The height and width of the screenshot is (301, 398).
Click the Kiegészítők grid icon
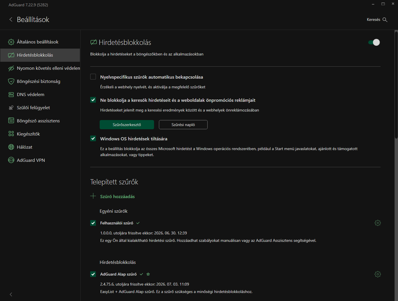pyautogui.click(x=11, y=134)
